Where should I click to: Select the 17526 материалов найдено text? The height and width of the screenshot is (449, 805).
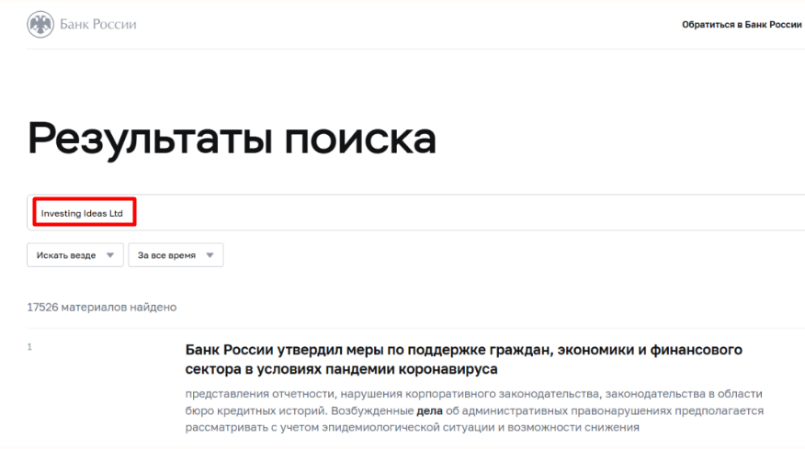click(102, 308)
